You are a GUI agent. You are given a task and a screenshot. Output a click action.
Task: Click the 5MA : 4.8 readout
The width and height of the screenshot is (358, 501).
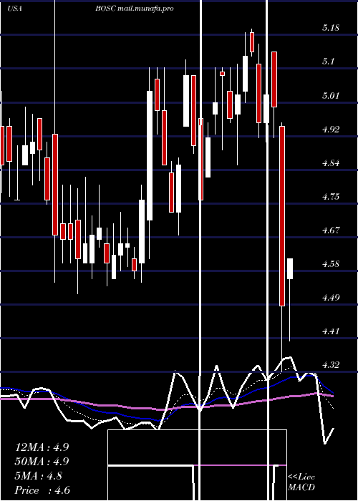click(x=39, y=476)
